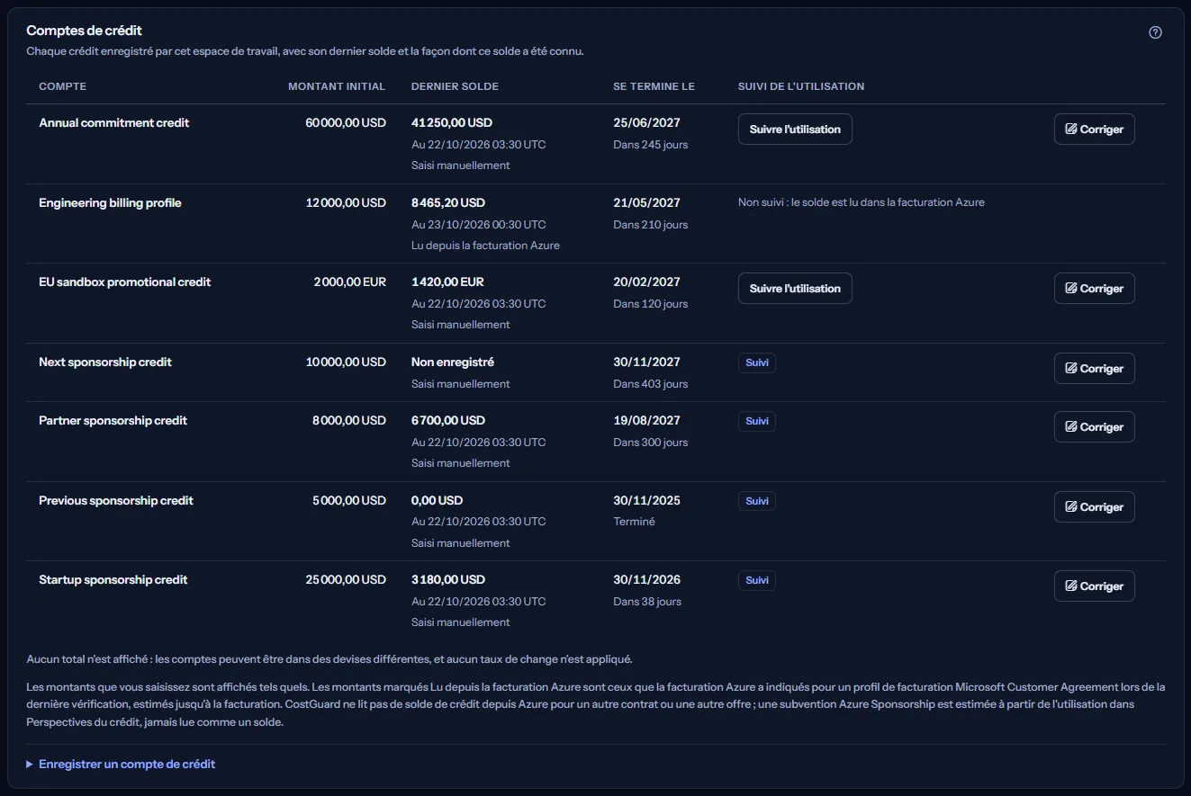Click the Non enregistré balance text

453,362
